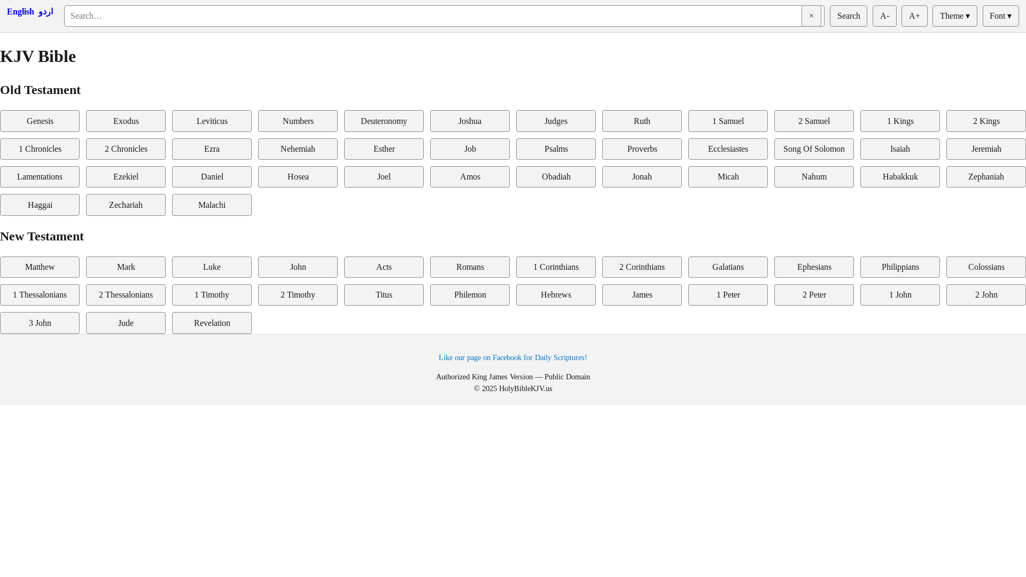This screenshot has width=1026, height=577.
Task: Select Colossians
Action: click(x=986, y=267)
